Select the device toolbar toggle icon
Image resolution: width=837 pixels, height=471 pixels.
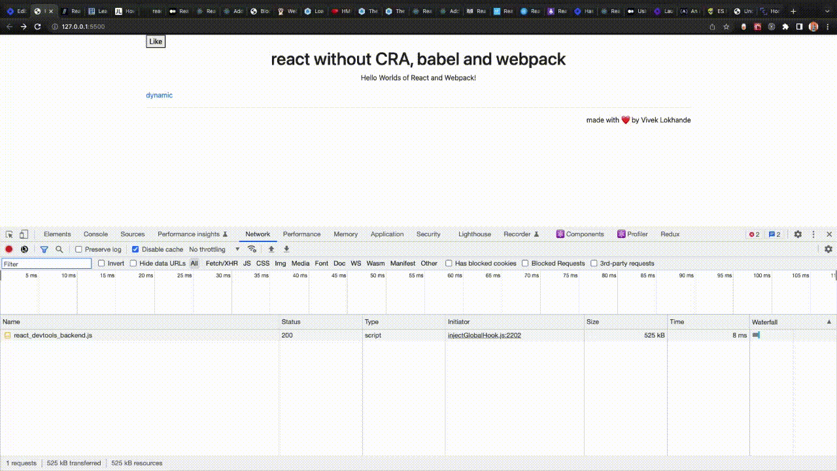[24, 234]
